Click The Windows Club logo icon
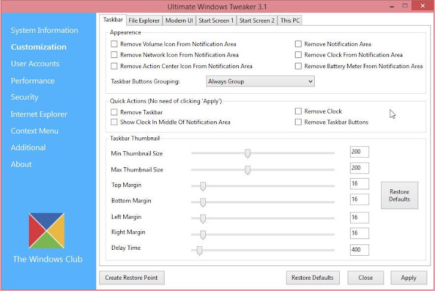The image size is (435, 291). (47, 230)
